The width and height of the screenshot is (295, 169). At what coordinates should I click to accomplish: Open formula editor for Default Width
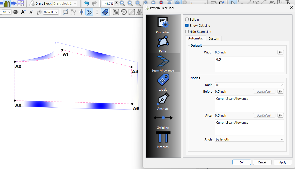(x=281, y=52)
